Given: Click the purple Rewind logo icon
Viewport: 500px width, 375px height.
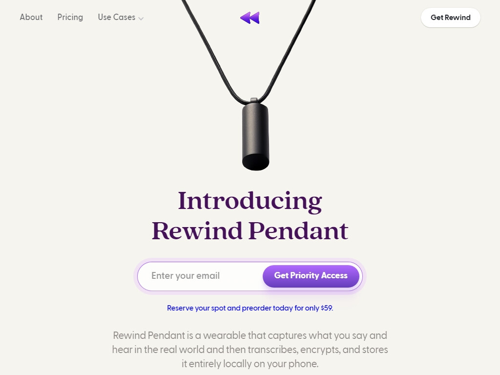Looking at the screenshot, I should (x=250, y=18).
